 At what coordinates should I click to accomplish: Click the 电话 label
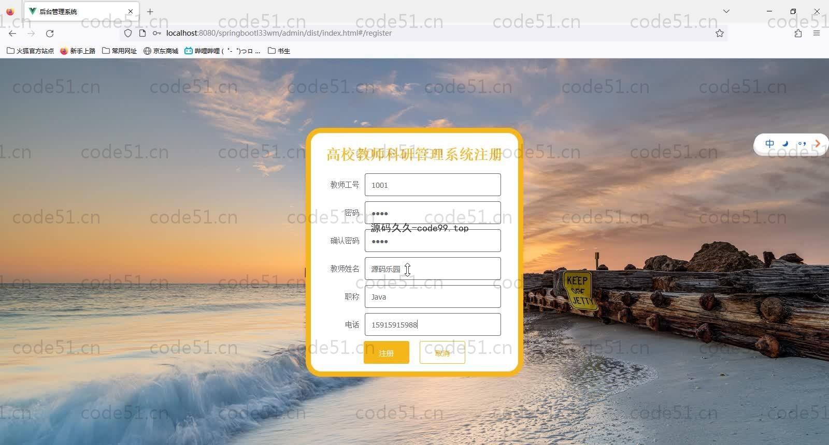(x=352, y=324)
